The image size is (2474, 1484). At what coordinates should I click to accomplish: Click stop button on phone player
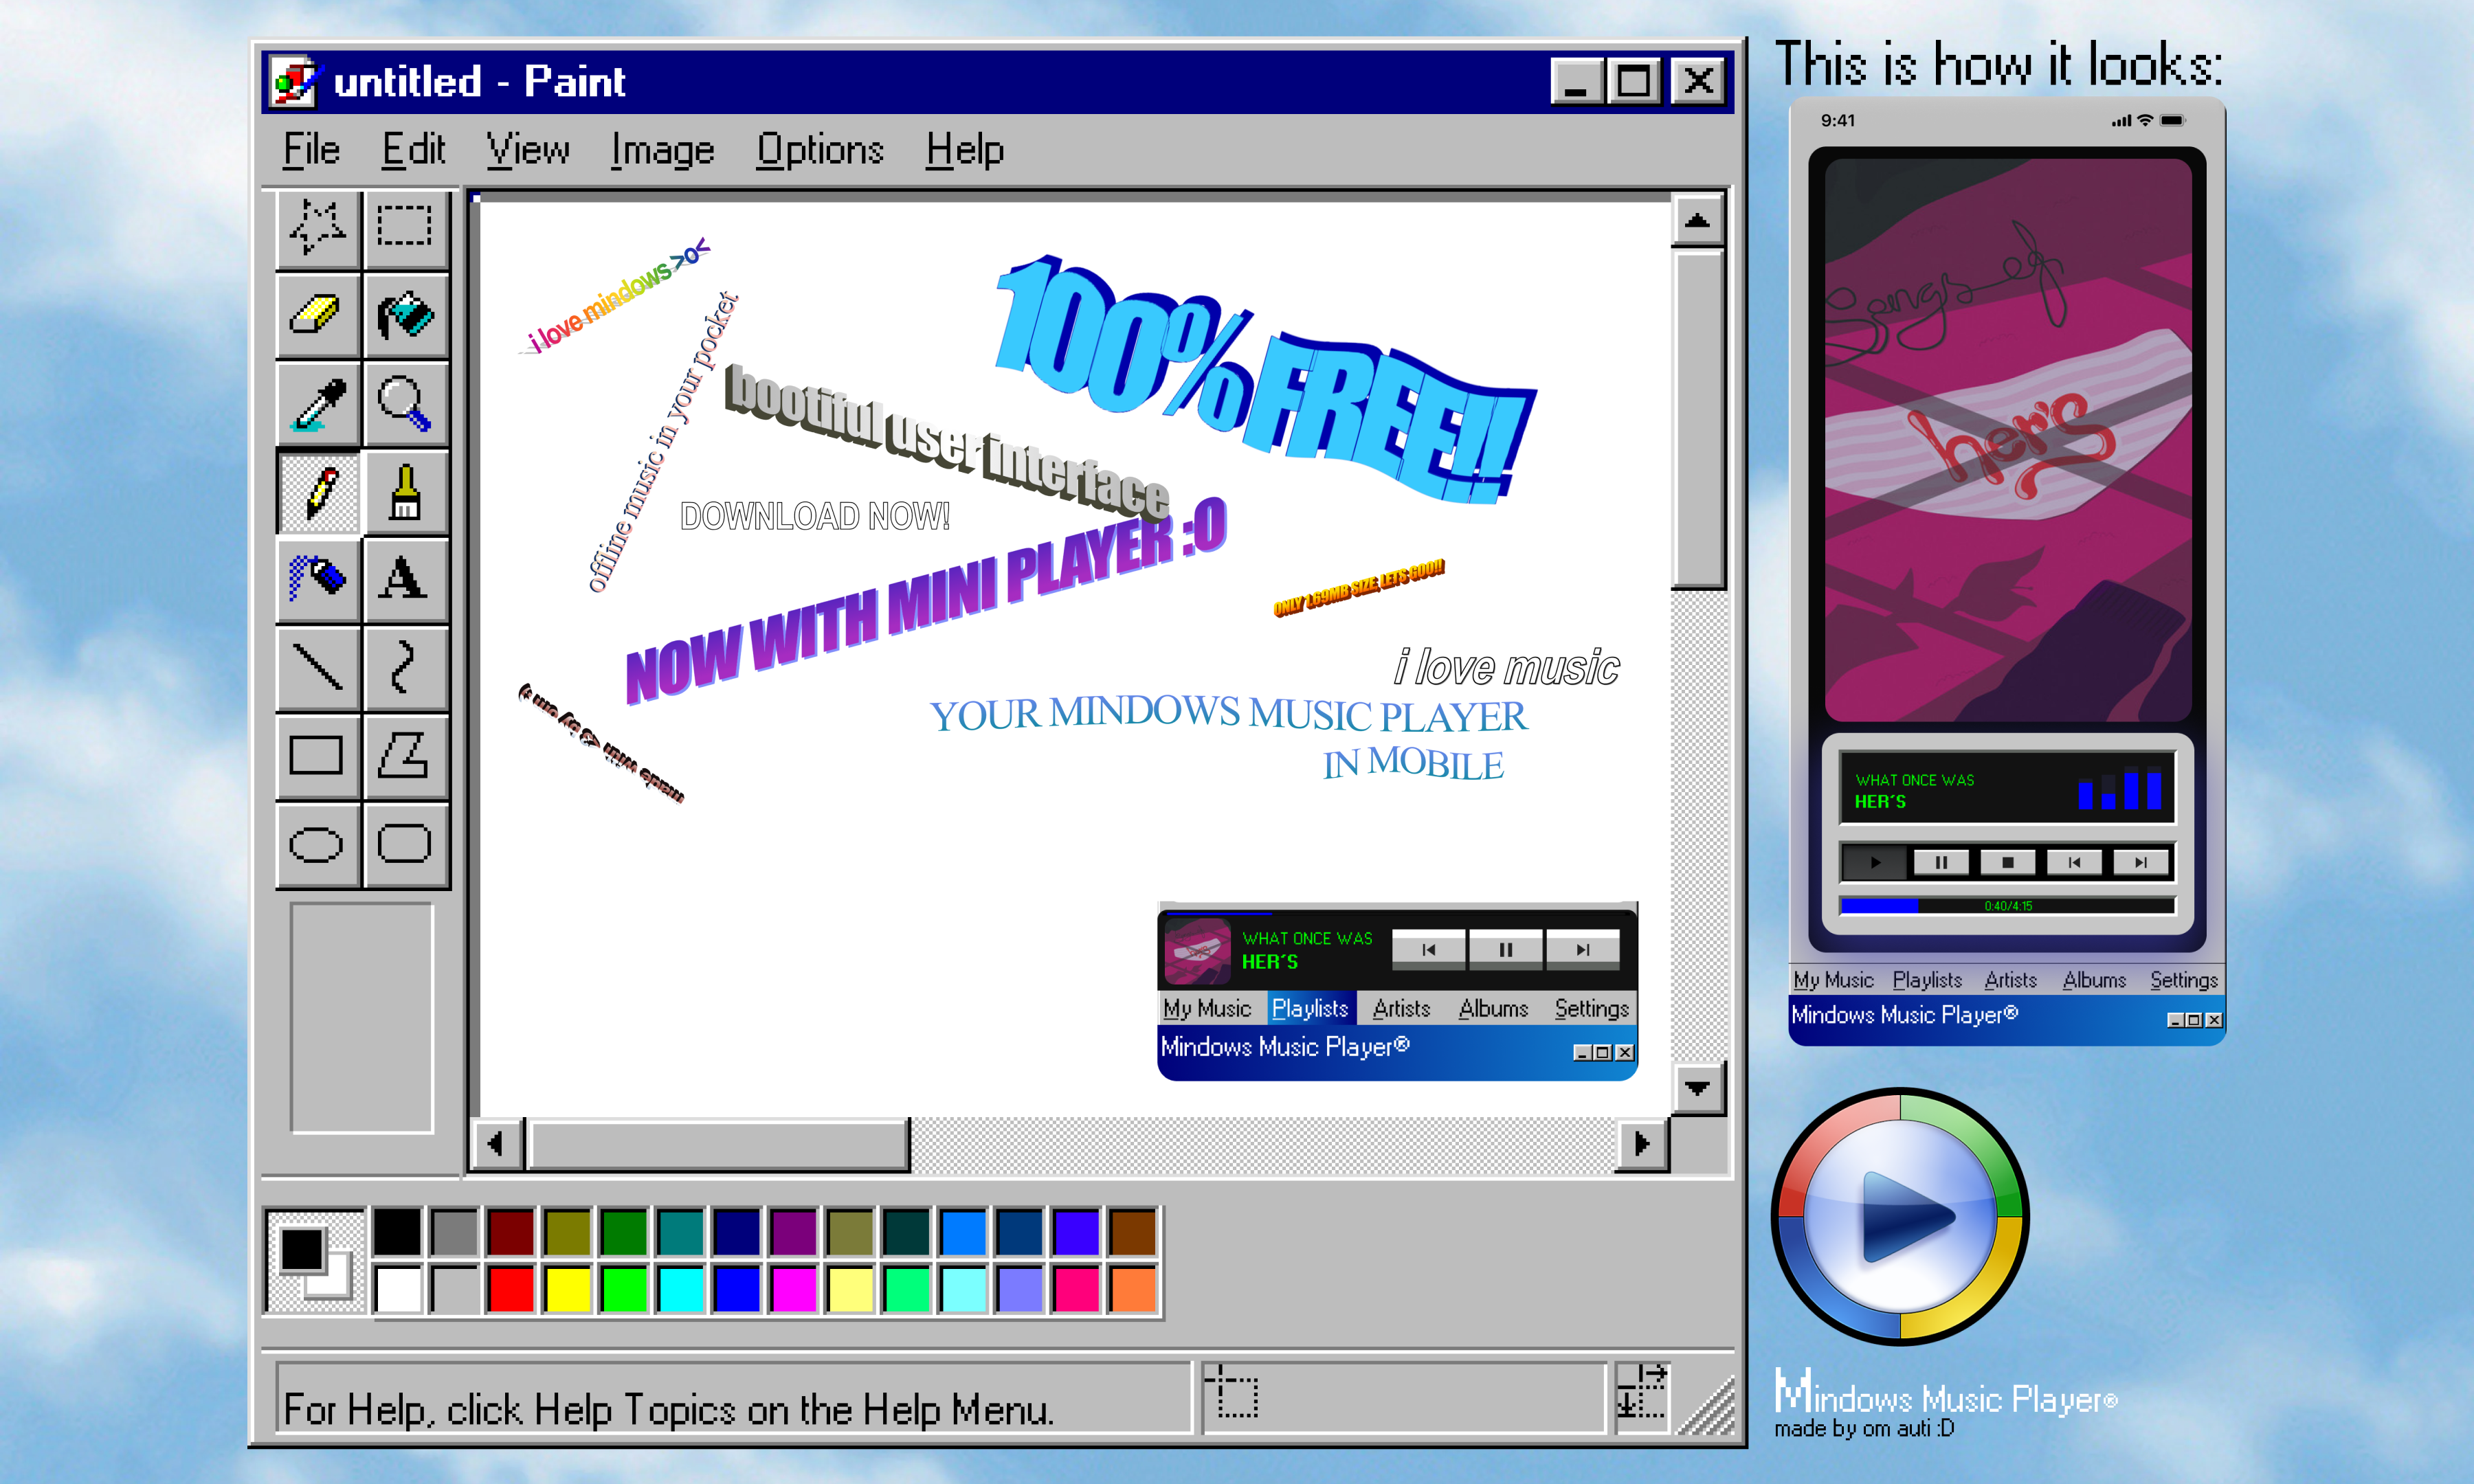2007,862
